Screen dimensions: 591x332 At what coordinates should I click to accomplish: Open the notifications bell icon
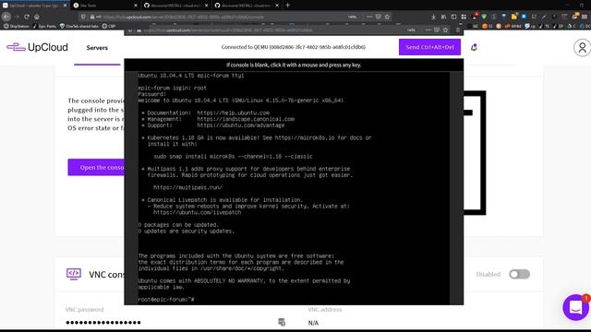(x=474, y=47)
